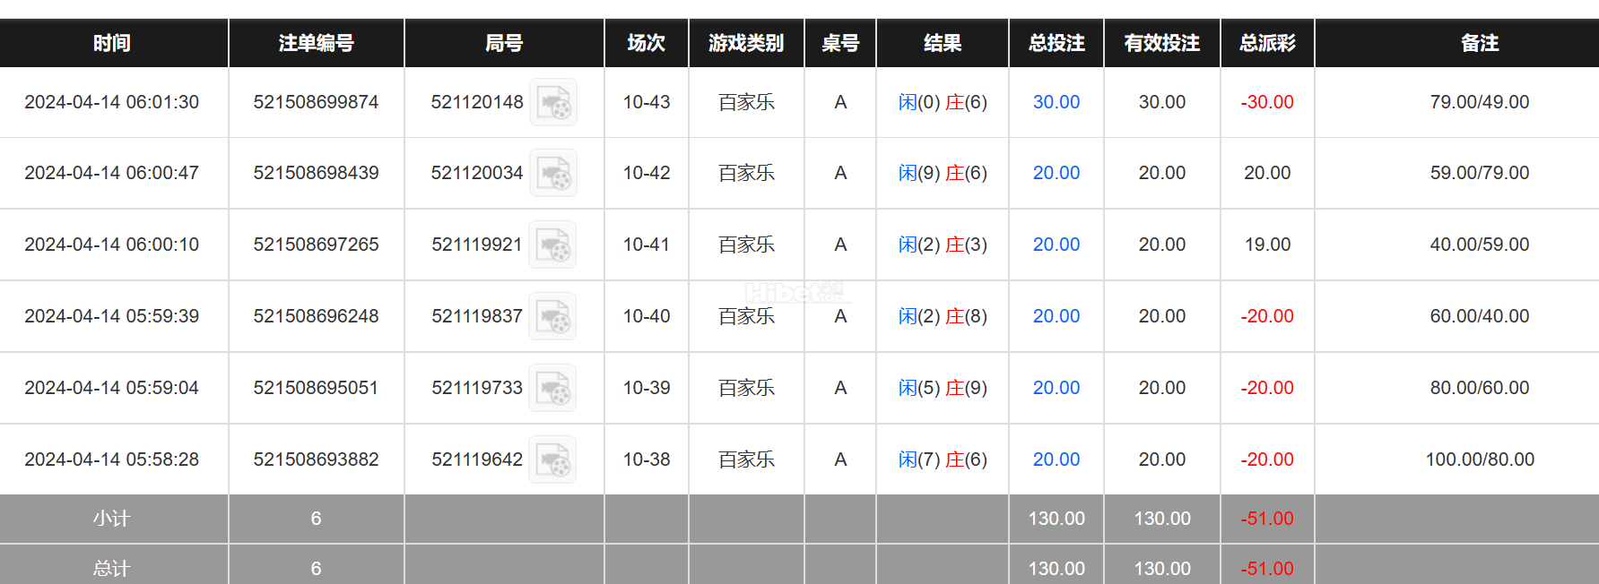1599x584 pixels.
Task: Click bet number 521508699874
Action: [316, 102]
